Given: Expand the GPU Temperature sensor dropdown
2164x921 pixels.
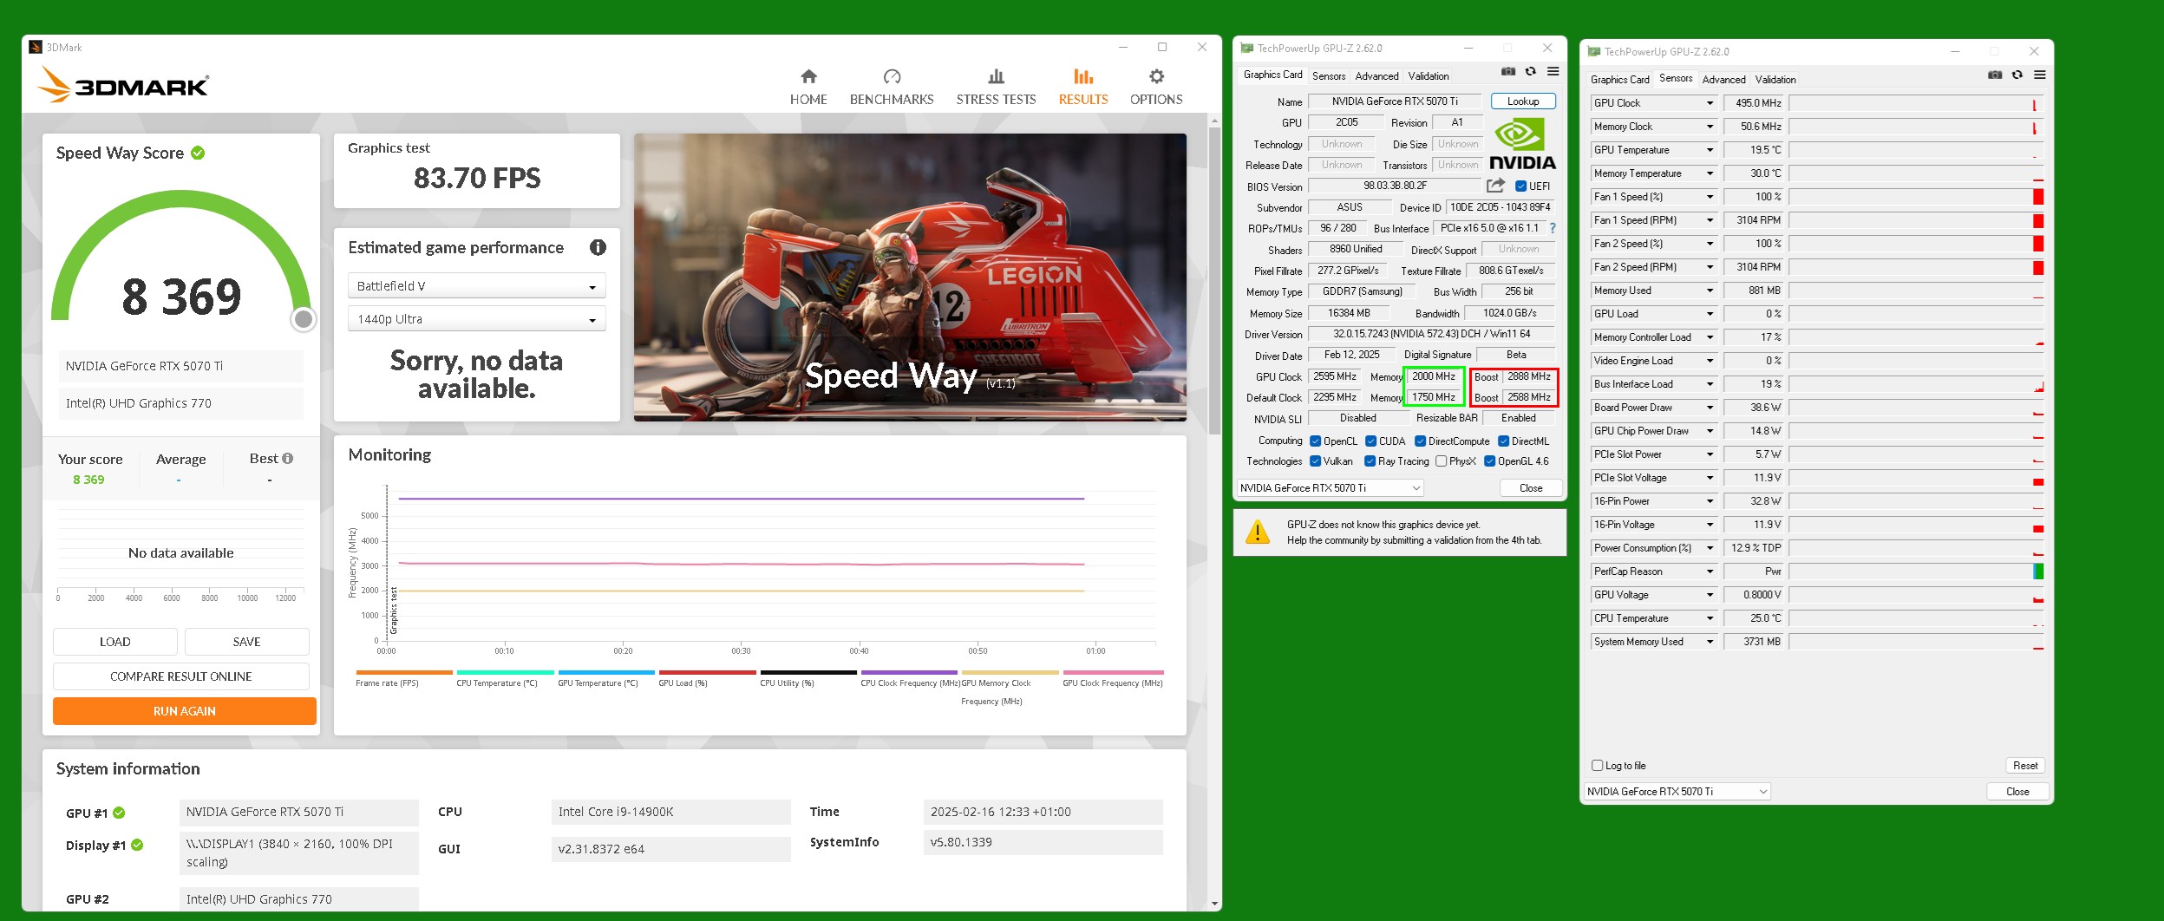Looking at the screenshot, I should tap(1710, 150).
